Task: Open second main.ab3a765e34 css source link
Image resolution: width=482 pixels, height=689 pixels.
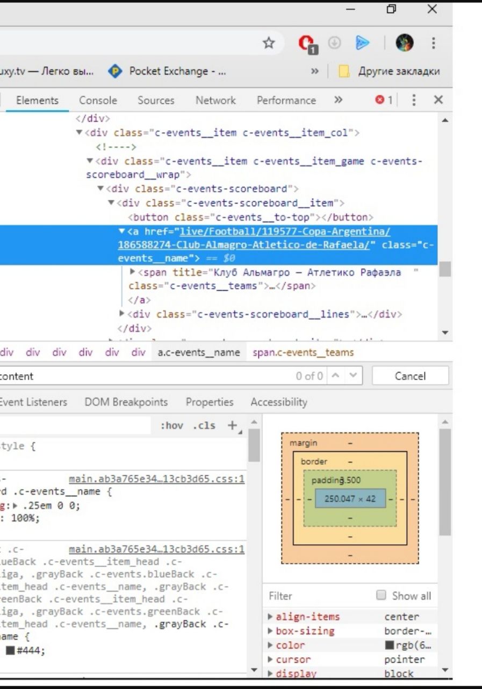Action: pos(157,550)
